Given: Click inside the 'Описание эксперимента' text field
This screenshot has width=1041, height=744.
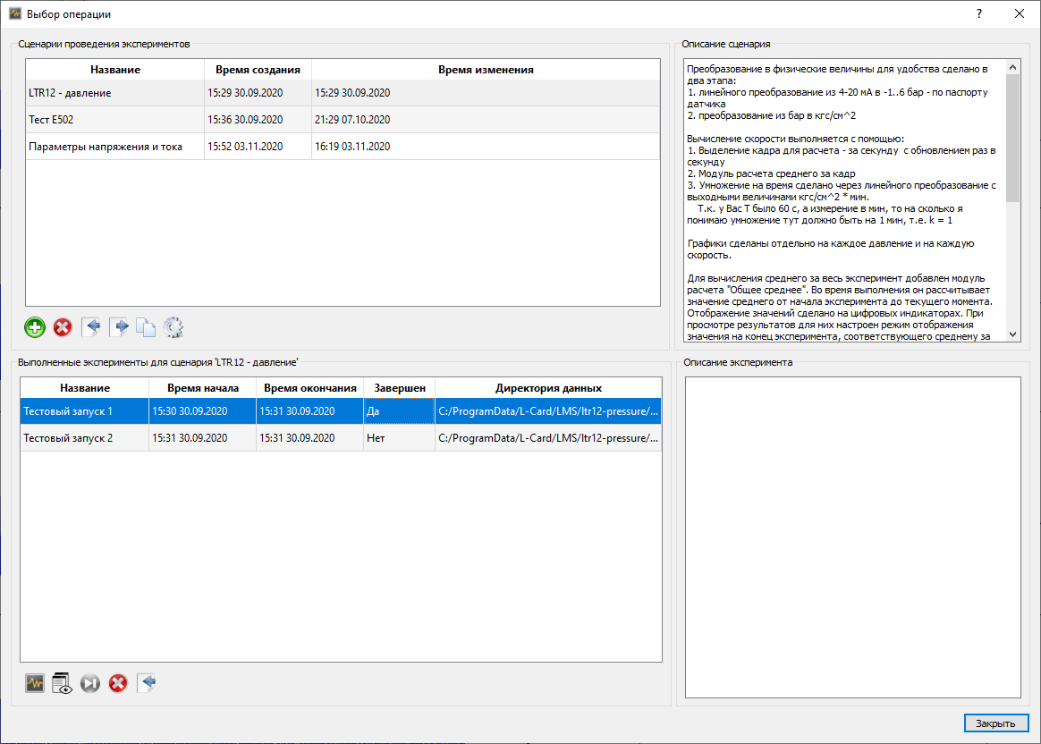Looking at the screenshot, I should (852, 537).
